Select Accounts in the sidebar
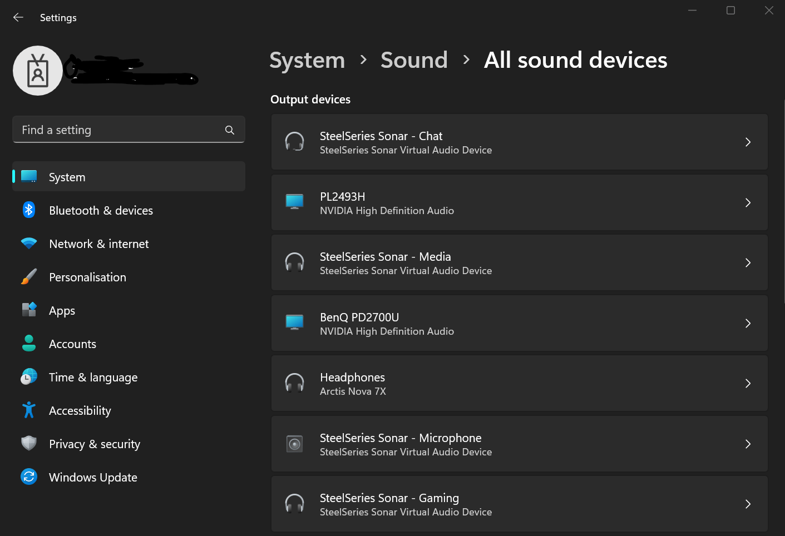785x536 pixels. tap(72, 344)
